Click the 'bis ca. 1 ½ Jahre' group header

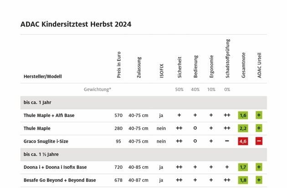click(143, 154)
